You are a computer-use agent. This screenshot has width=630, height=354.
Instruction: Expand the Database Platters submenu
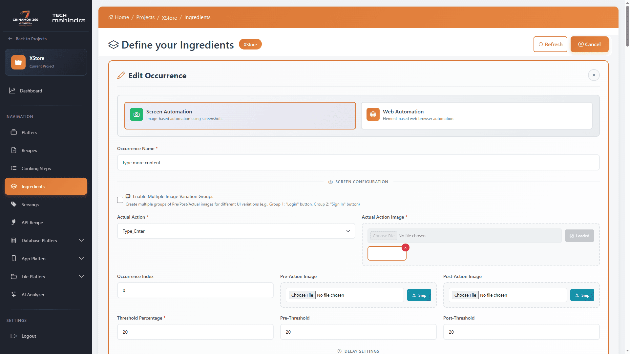81,241
